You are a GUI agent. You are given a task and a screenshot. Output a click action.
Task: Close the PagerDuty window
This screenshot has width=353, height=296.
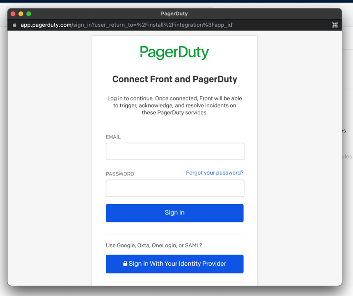(x=13, y=14)
